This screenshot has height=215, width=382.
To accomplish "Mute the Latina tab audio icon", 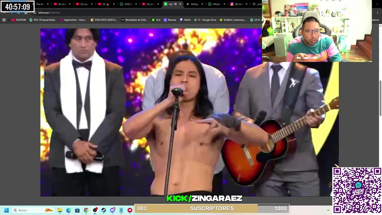I will point(175,4).
